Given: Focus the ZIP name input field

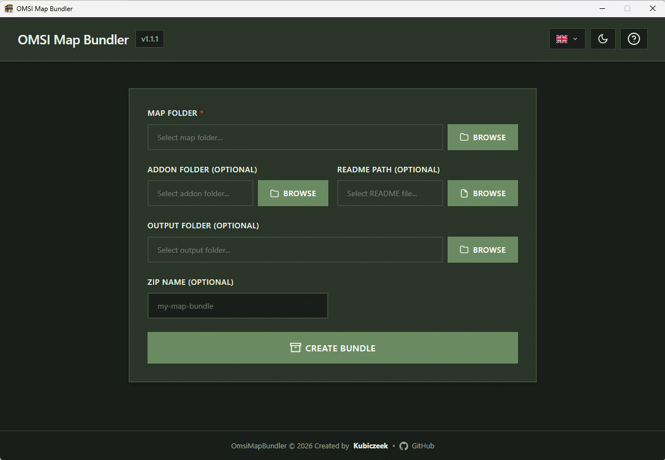Looking at the screenshot, I should pos(237,306).
